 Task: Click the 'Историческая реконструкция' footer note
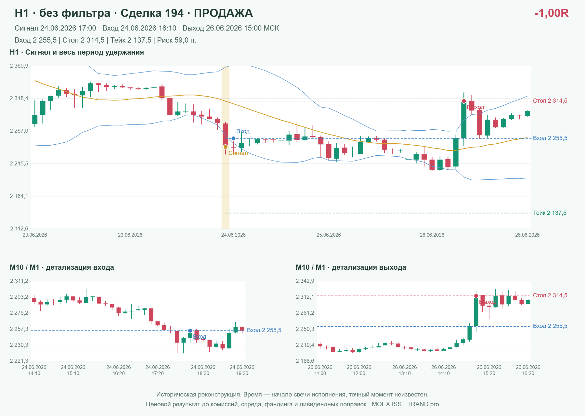pos(292,395)
